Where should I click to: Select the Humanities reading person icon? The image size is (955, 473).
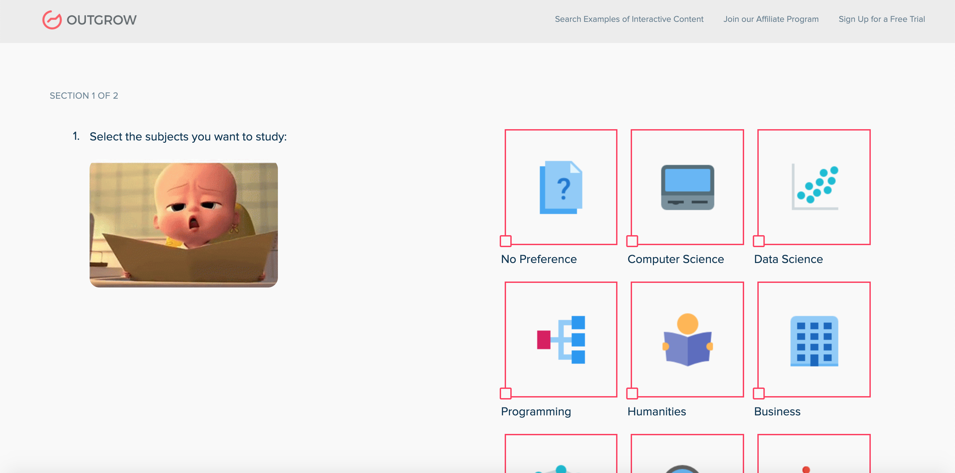click(687, 340)
